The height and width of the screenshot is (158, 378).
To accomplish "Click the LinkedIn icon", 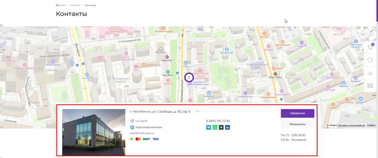I will [x=227, y=127].
